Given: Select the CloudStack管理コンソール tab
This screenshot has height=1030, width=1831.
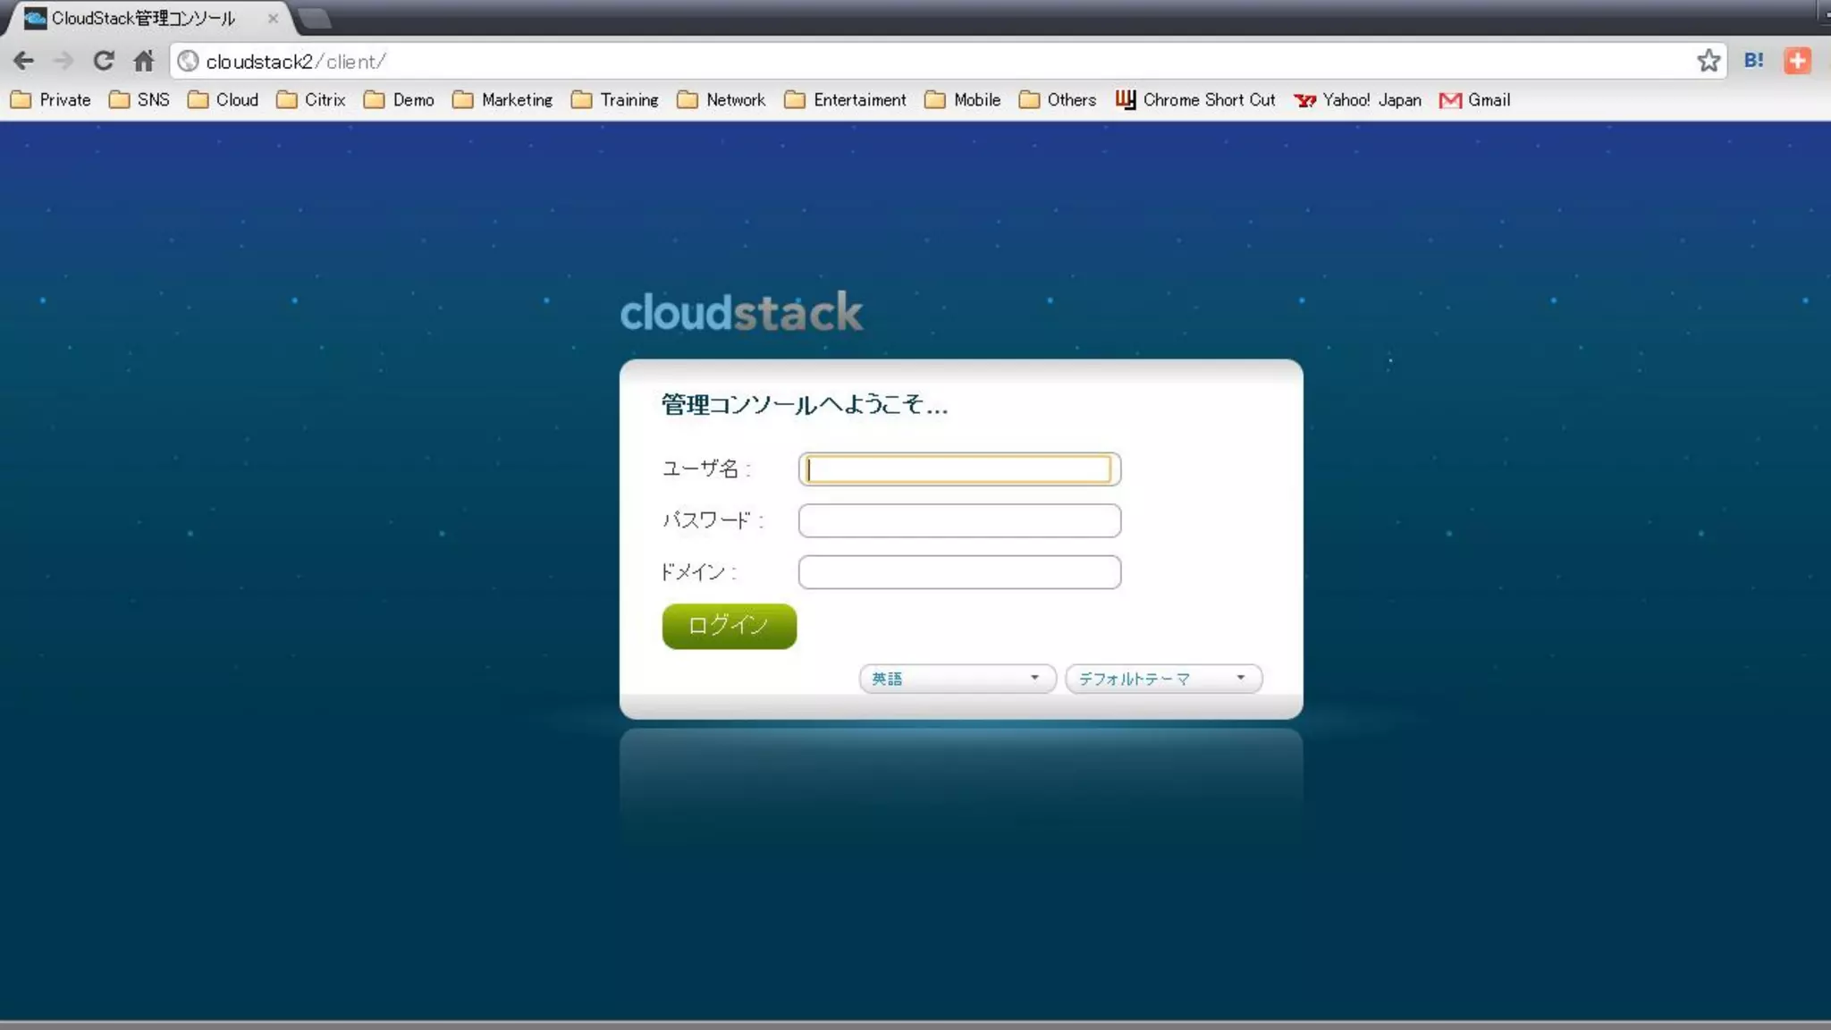Looking at the screenshot, I should click(x=143, y=18).
